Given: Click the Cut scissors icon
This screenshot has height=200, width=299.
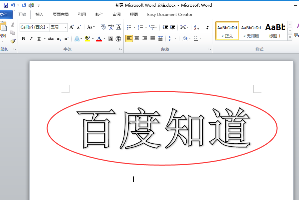Looking at the screenshot, I should 13,25.
